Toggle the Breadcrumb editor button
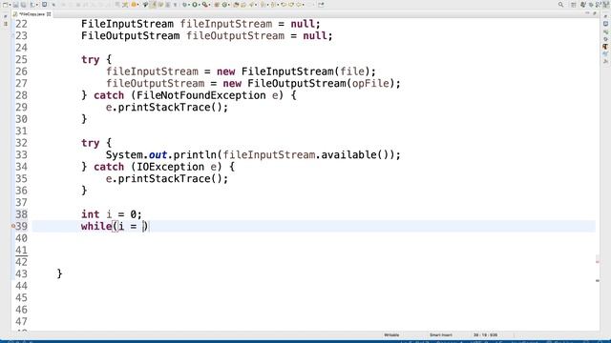Screen dimensions: 611x343 [145, 5]
